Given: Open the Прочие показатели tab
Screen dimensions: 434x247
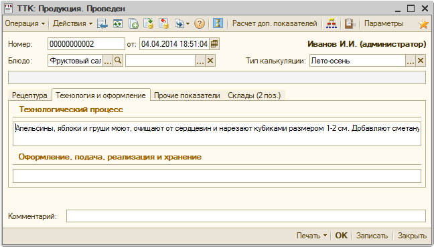Looking at the screenshot, I should 187,95.
